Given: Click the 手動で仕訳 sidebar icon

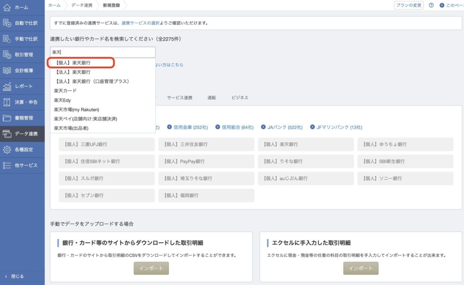Looking at the screenshot, I should pyautogui.click(x=7, y=39).
